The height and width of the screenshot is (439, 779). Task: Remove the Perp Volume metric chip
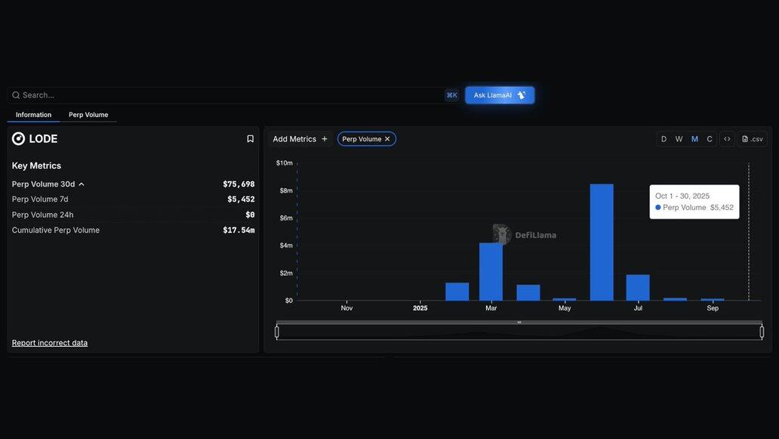(x=387, y=139)
